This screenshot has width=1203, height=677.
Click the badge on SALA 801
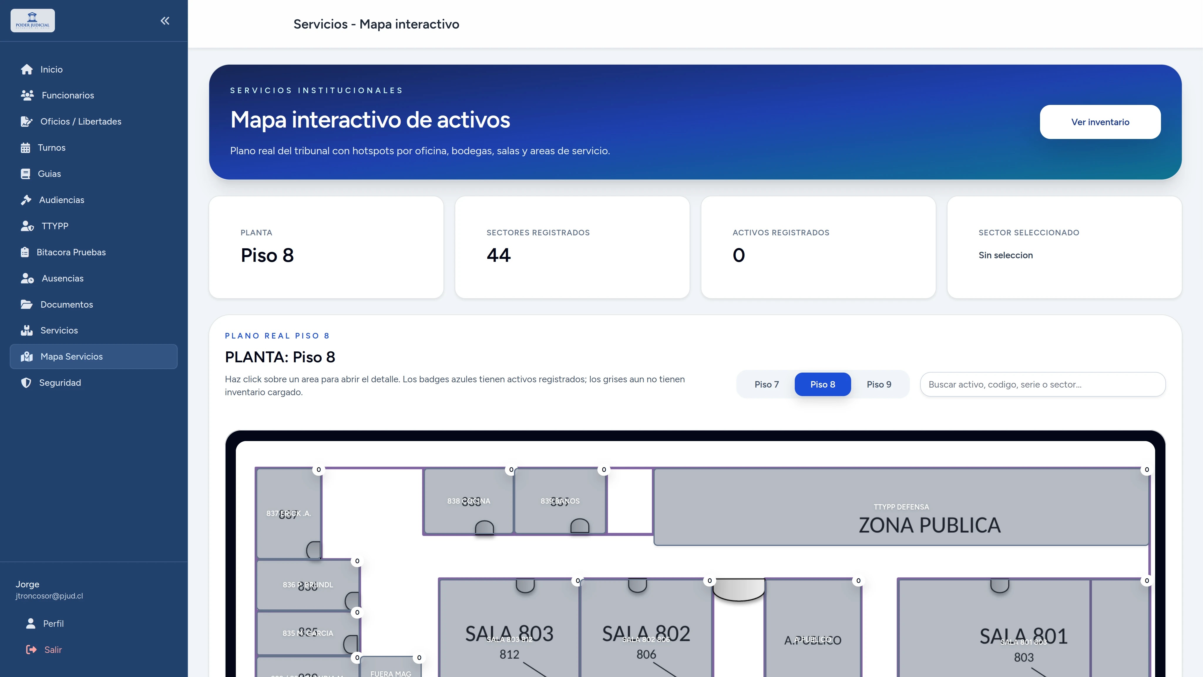(x=1147, y=581)
